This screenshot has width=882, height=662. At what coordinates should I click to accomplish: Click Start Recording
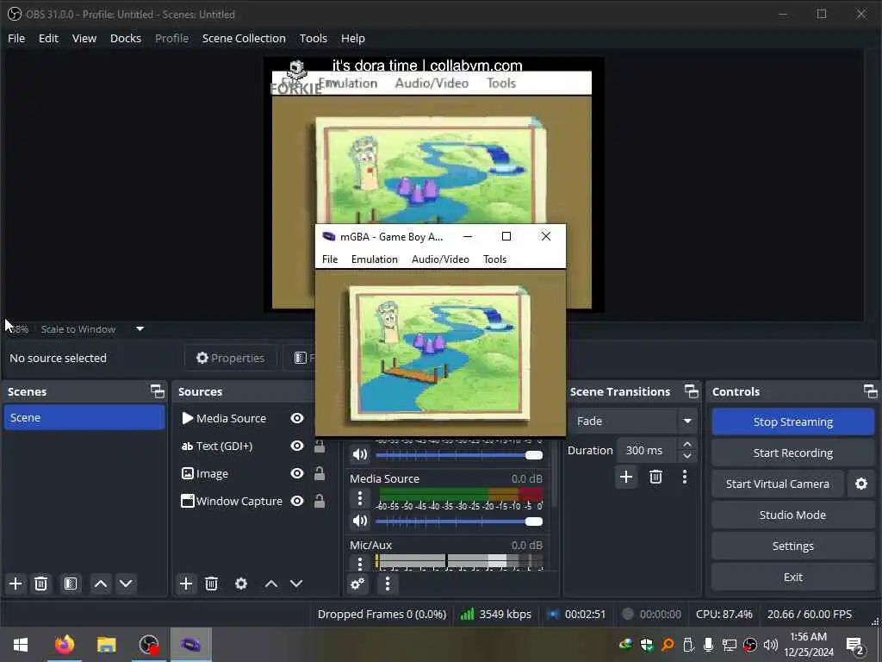[793, 453]
